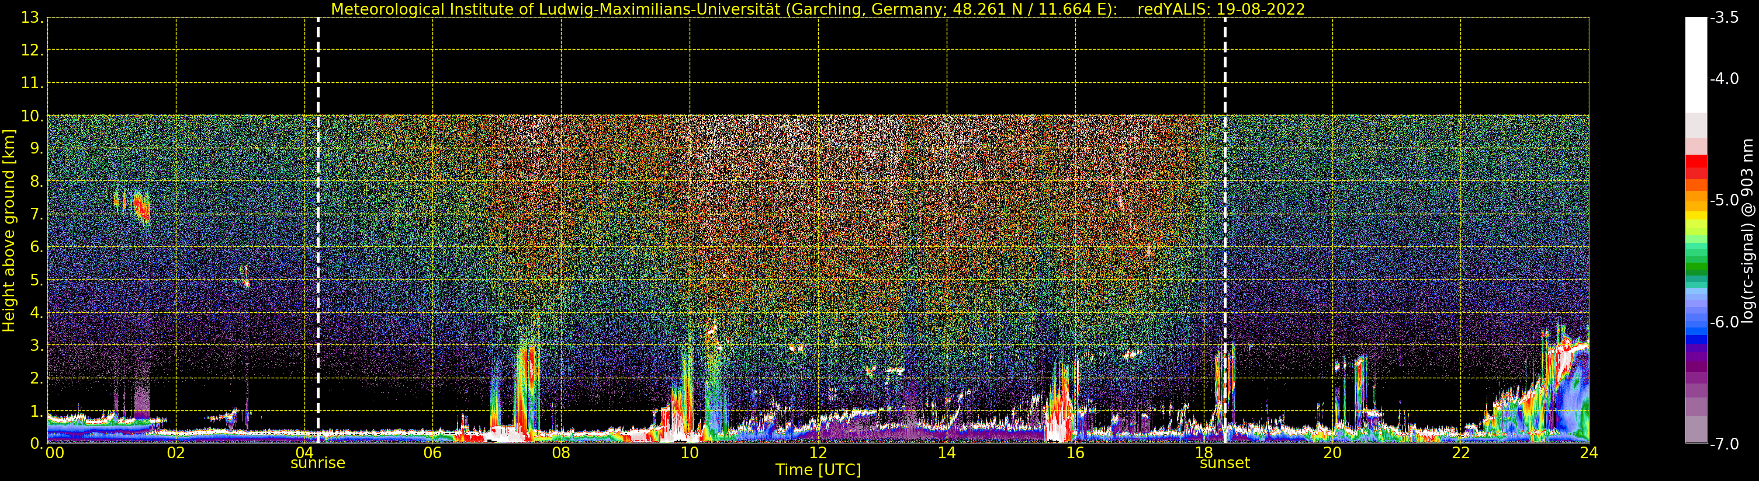Click the '-6.0' colorbar tick value
The width and height of the screenshot is (1759, 481).
click(x=1724, y=322)
